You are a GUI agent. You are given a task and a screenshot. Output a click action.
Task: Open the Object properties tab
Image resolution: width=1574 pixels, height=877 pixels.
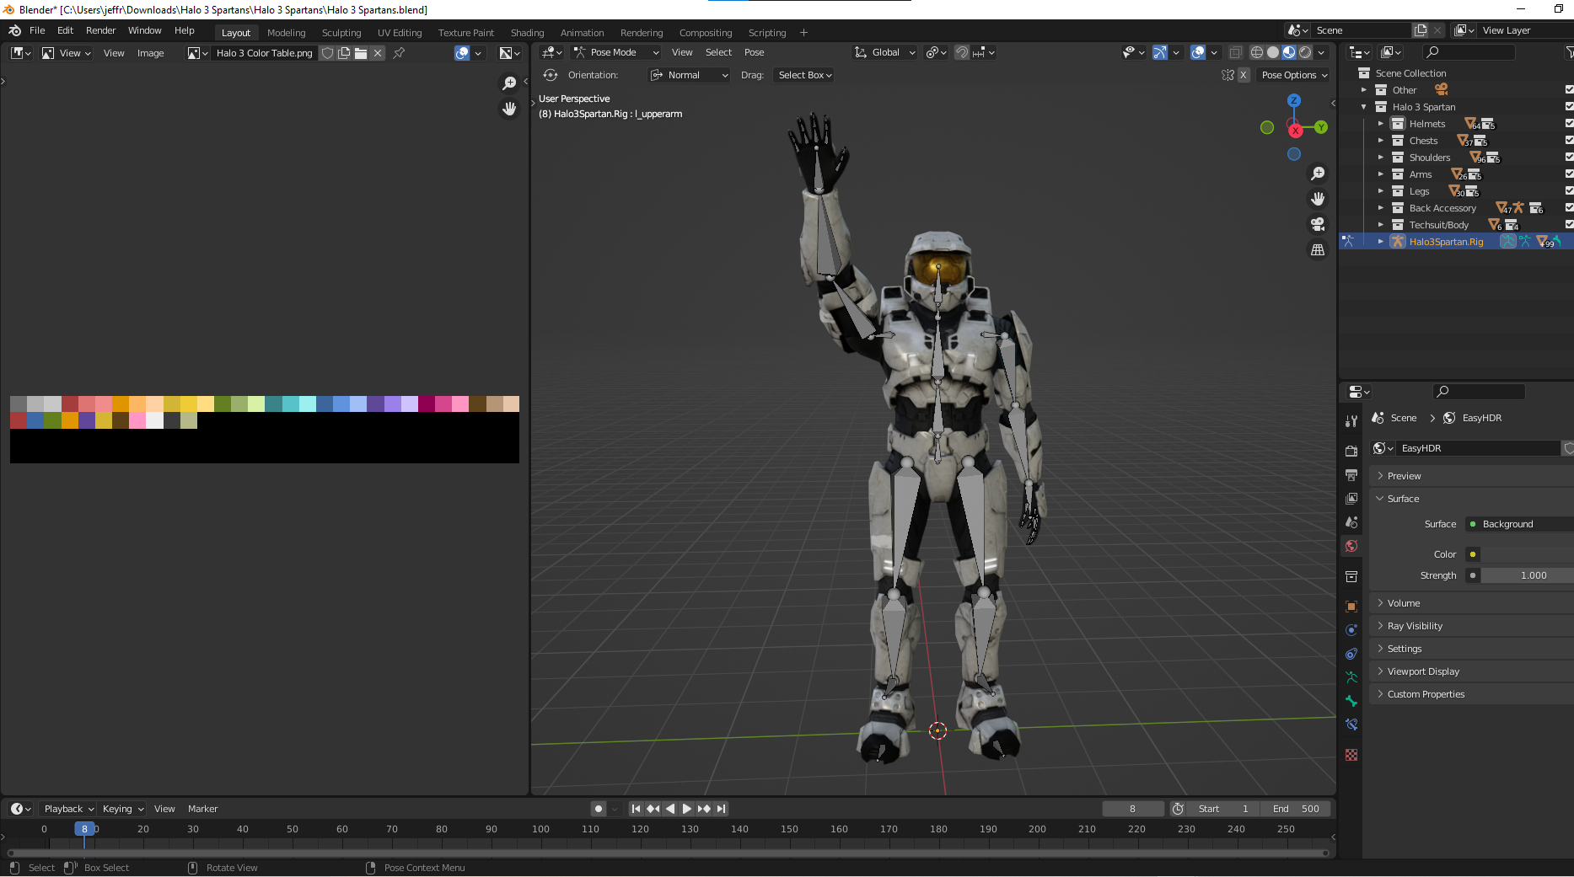(1351, 607)
